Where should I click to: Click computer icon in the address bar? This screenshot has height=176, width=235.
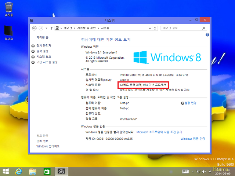(x=57, y=28)
